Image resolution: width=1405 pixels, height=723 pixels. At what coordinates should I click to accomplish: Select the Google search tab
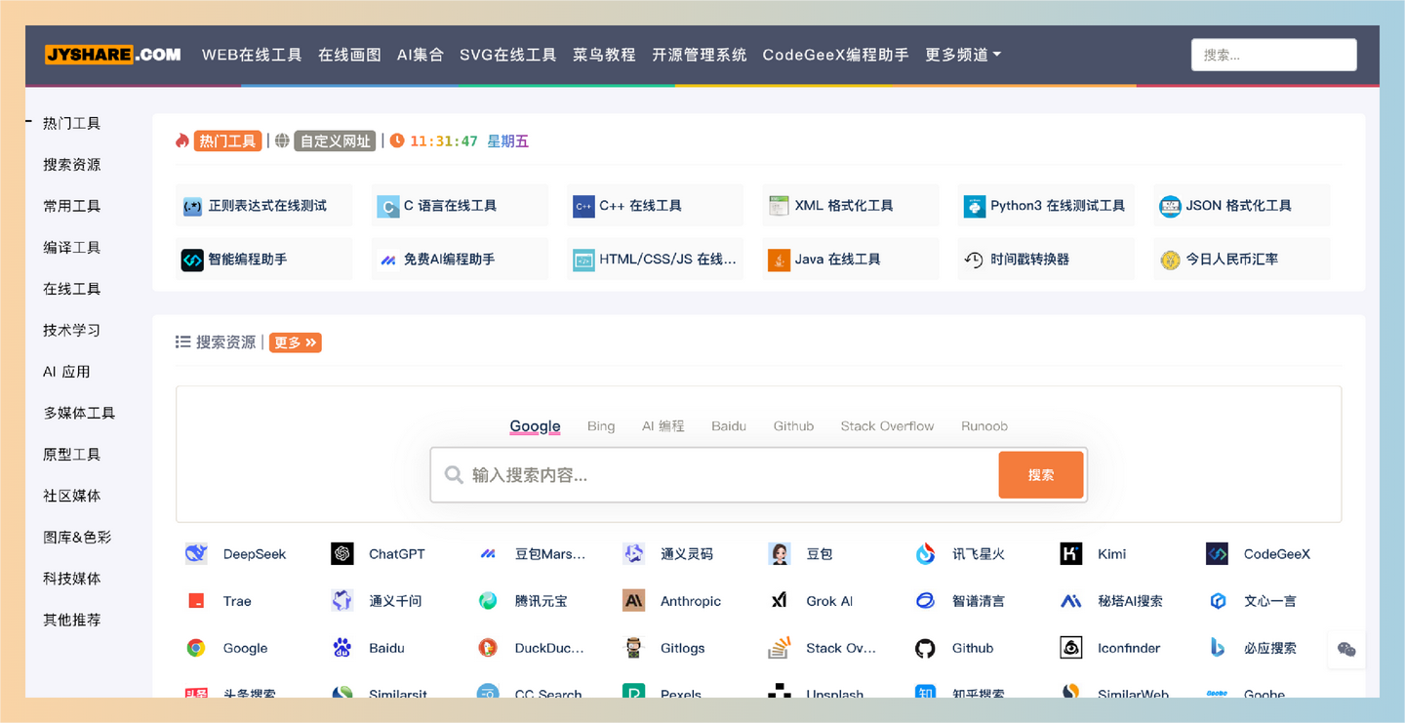[x=535, y=426]
